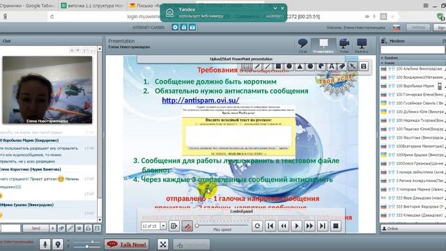The height and width of the screenshot is (251, 446).
Task: Switch to Video view mode
Action: click(x=344, y=46)
